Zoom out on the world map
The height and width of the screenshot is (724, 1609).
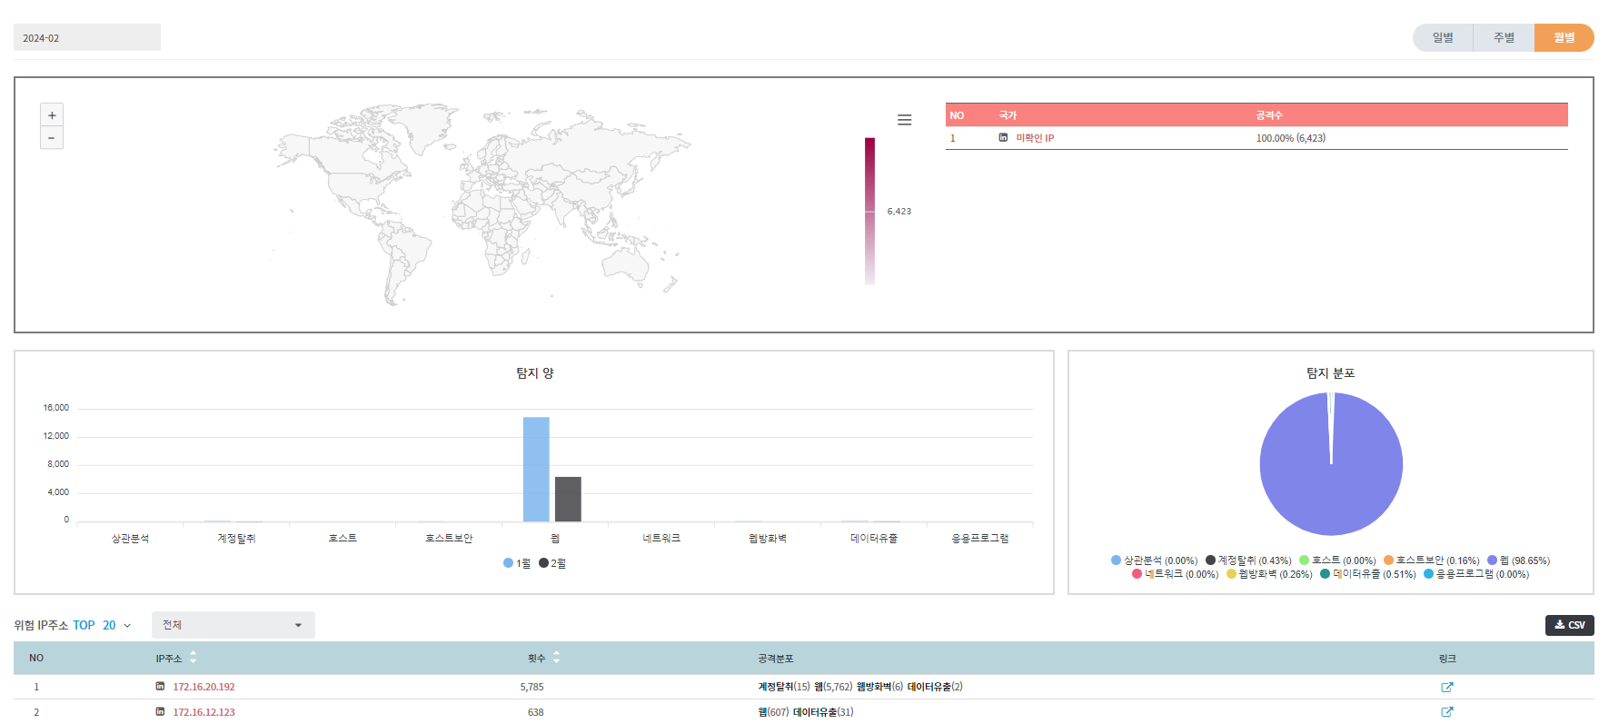tap(52, 138)
